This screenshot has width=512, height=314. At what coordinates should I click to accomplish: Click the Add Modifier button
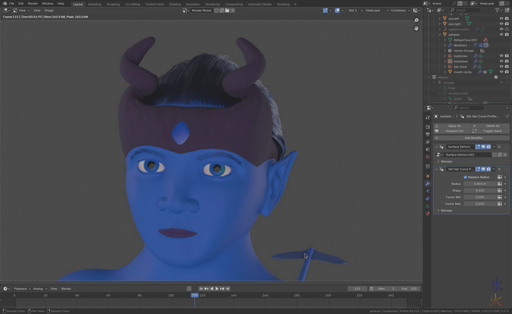tap(473, 138)
